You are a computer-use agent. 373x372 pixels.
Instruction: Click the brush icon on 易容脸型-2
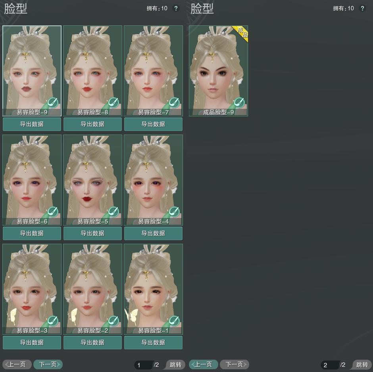(x=113, y=321)
